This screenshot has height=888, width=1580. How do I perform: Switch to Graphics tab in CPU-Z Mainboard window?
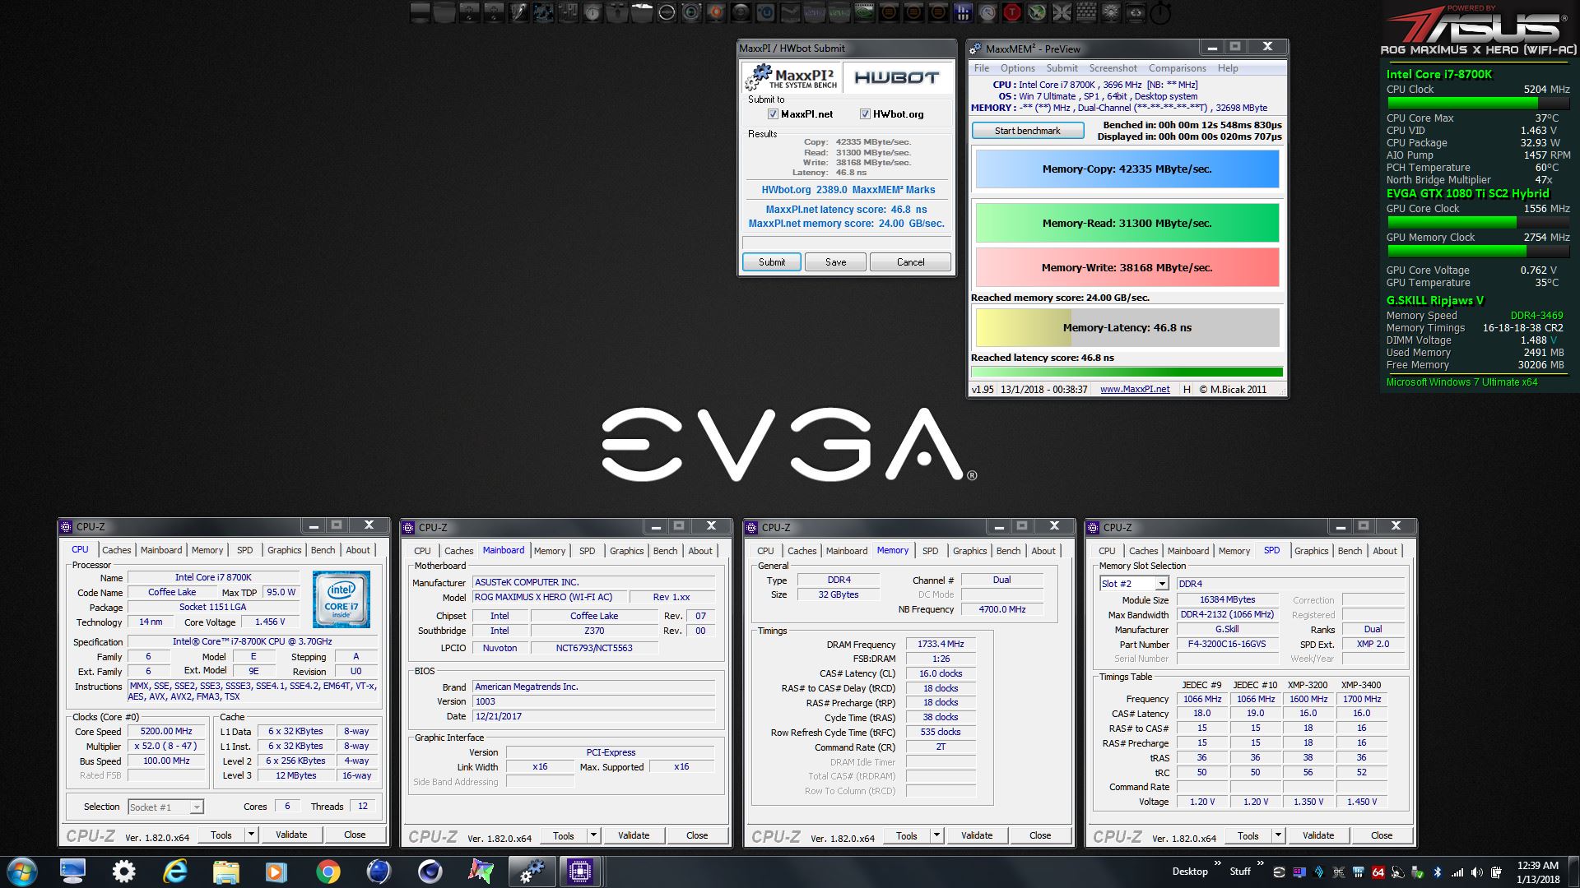[626, 551]
